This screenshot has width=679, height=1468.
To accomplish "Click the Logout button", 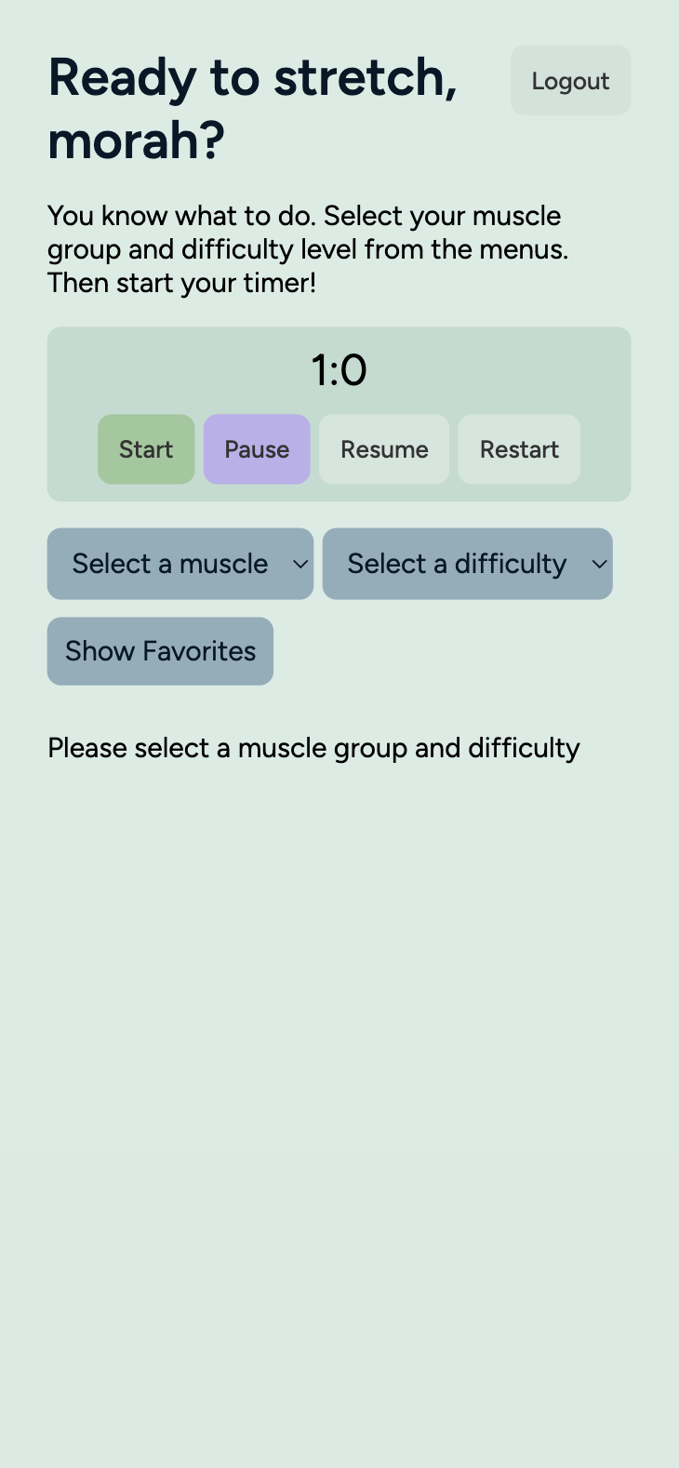I will (570, 81).
